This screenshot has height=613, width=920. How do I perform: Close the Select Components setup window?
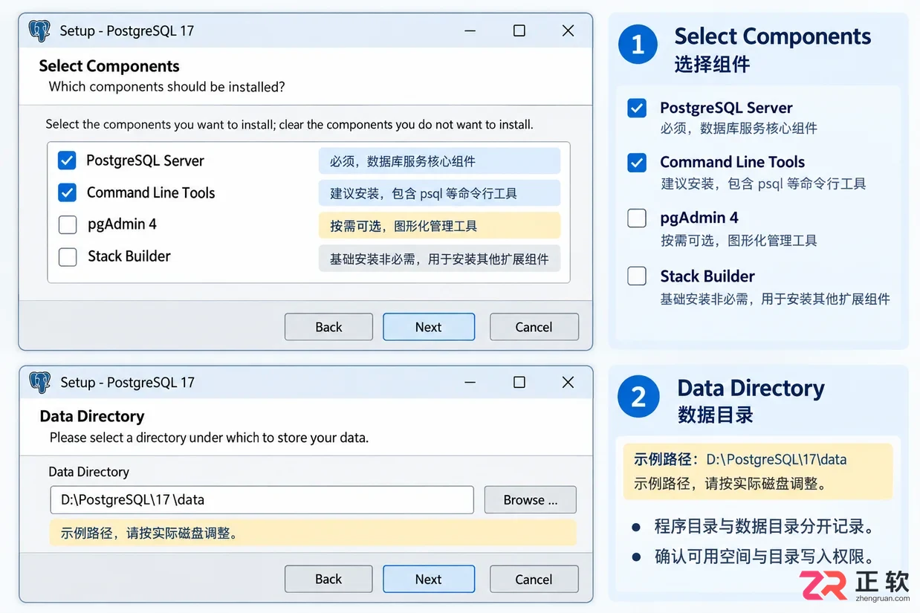[x=568, y=30]
